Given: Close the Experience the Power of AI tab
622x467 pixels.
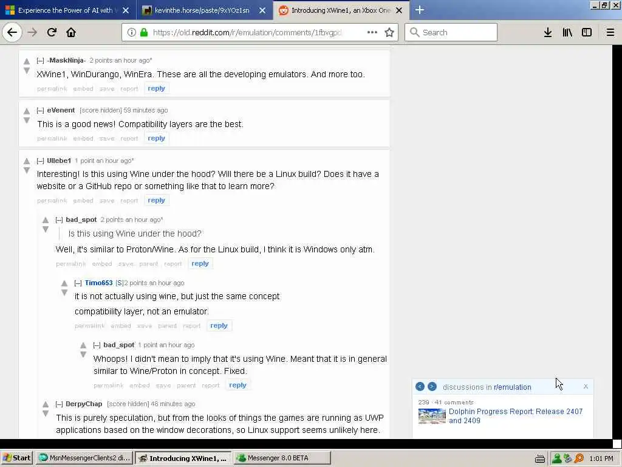Looking at the screenshot, I should click(126, 10).
